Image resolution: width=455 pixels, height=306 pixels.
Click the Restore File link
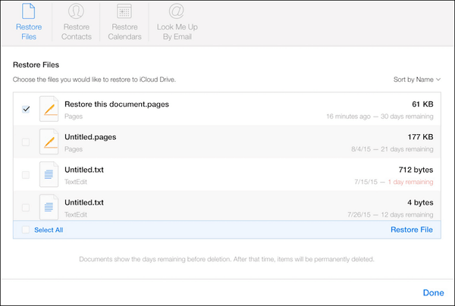411,229
